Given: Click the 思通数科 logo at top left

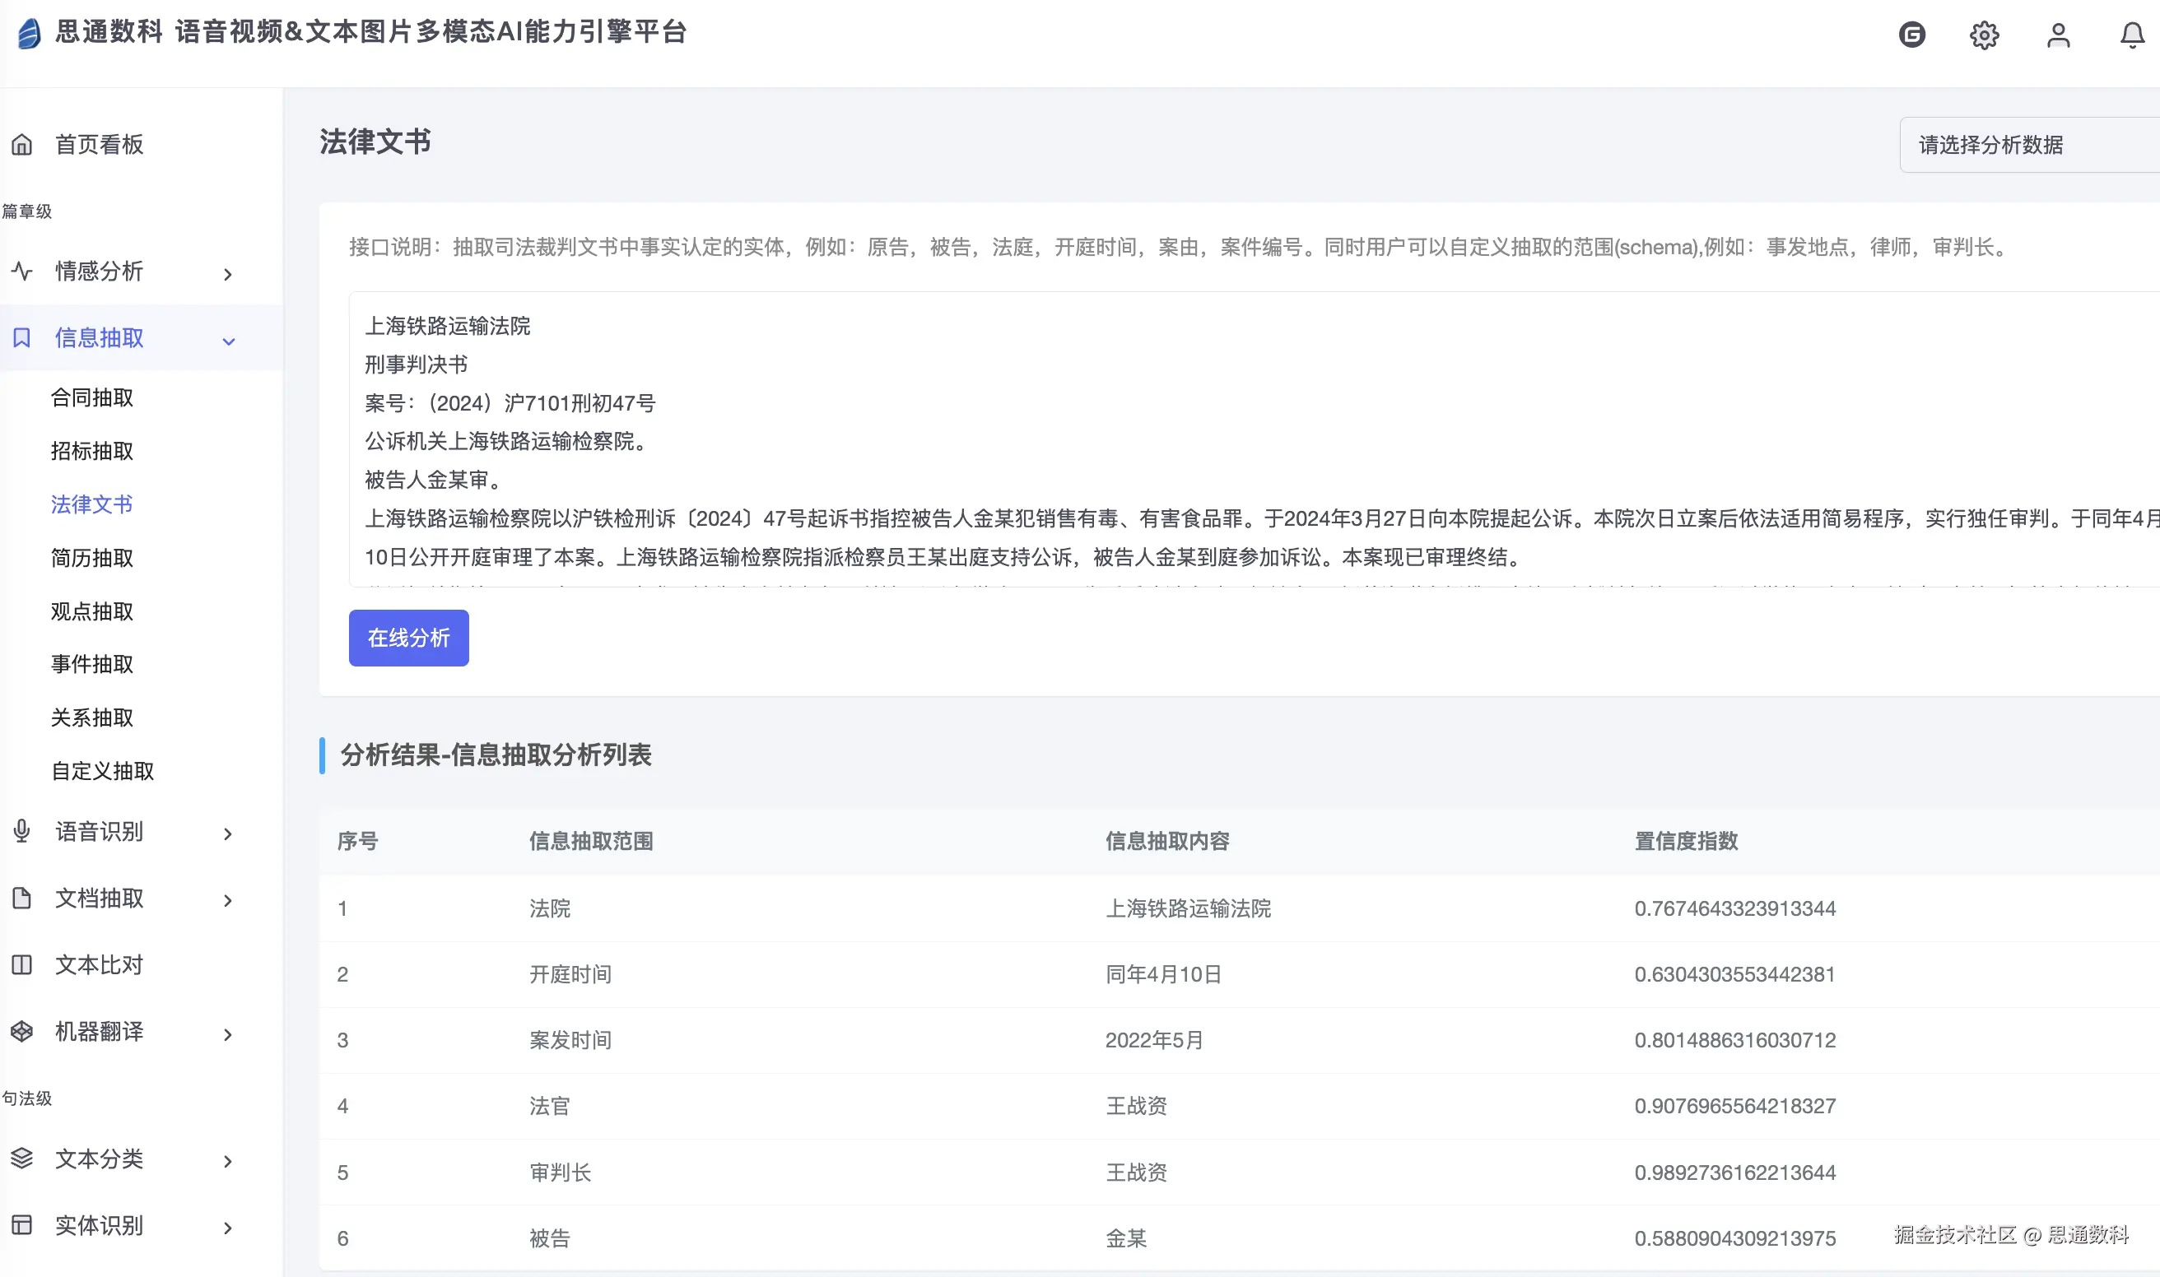Looking at the screenshot, I should click(30, 34).
